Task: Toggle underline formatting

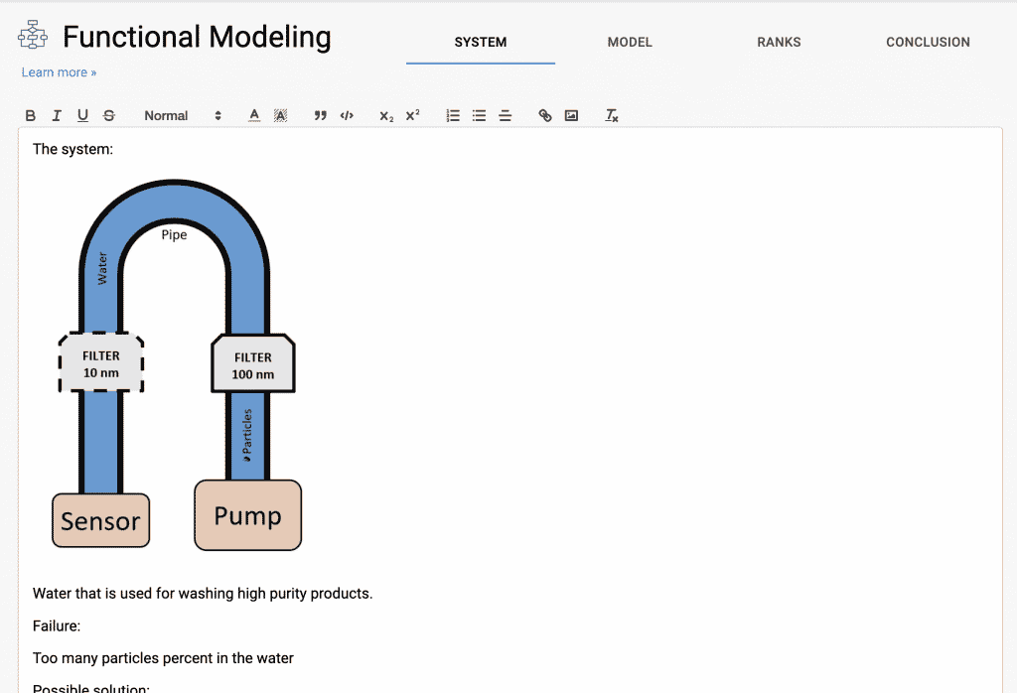Action: click(82, 115)
